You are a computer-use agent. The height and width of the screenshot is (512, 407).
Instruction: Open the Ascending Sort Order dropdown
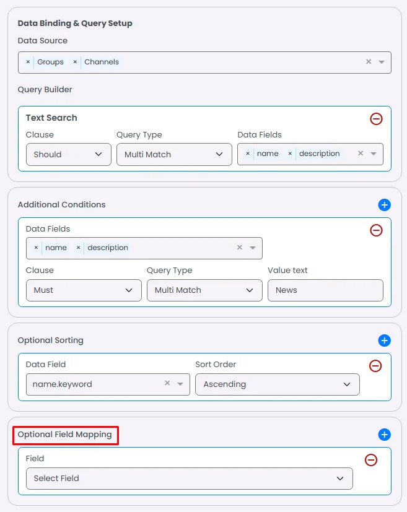click(x=277, y=384)
